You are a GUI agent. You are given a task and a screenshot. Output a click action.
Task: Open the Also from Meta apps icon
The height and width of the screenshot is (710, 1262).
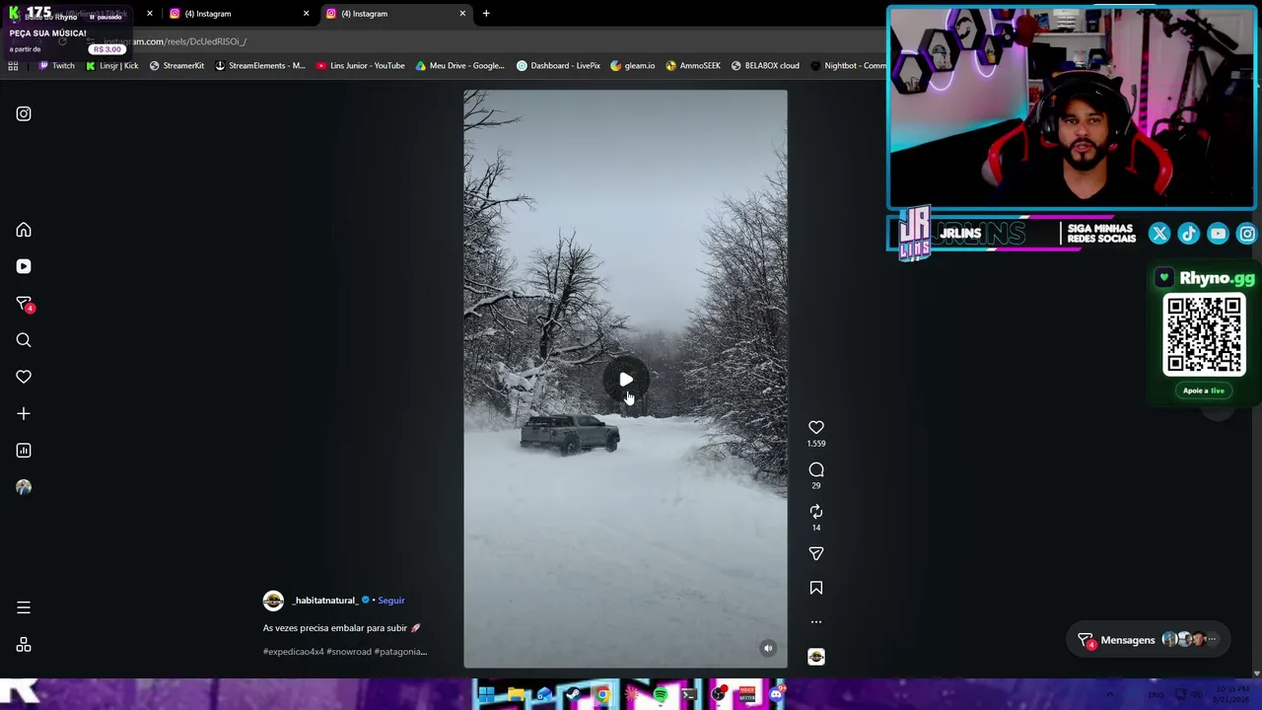pyautogui.click(x=24, y=645)
